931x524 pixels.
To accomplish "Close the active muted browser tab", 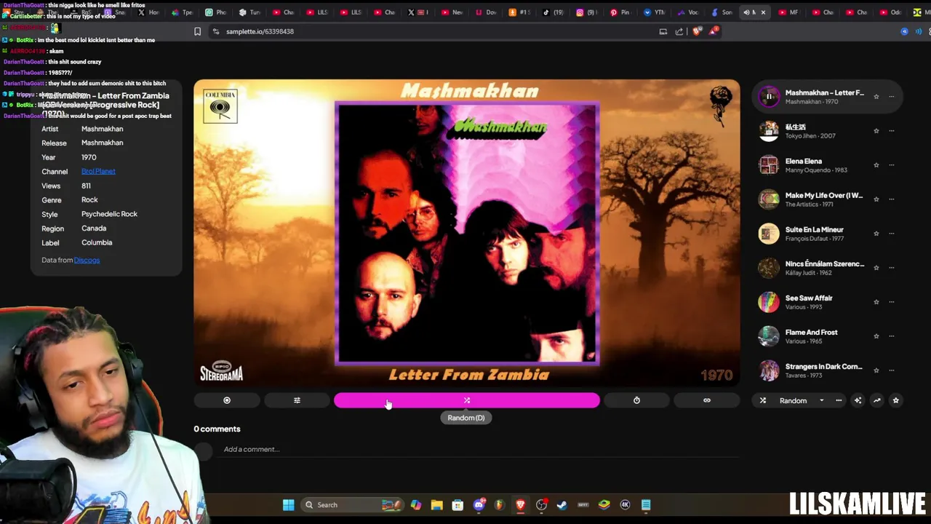I will tap(763, 12).
